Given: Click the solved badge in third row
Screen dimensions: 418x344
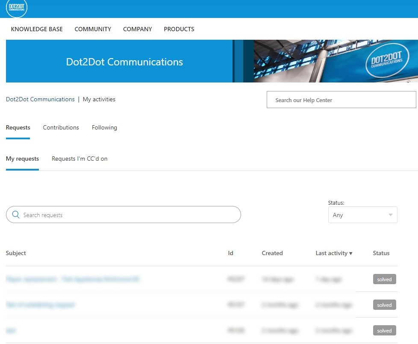Looking at the screenshot, I should (384, 330).
